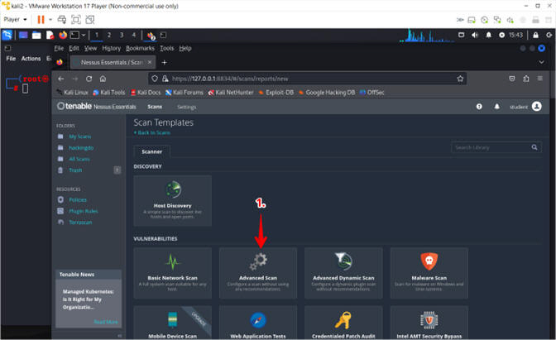
Task: Open the Firefox extensions icon
Action: [526, 79]
